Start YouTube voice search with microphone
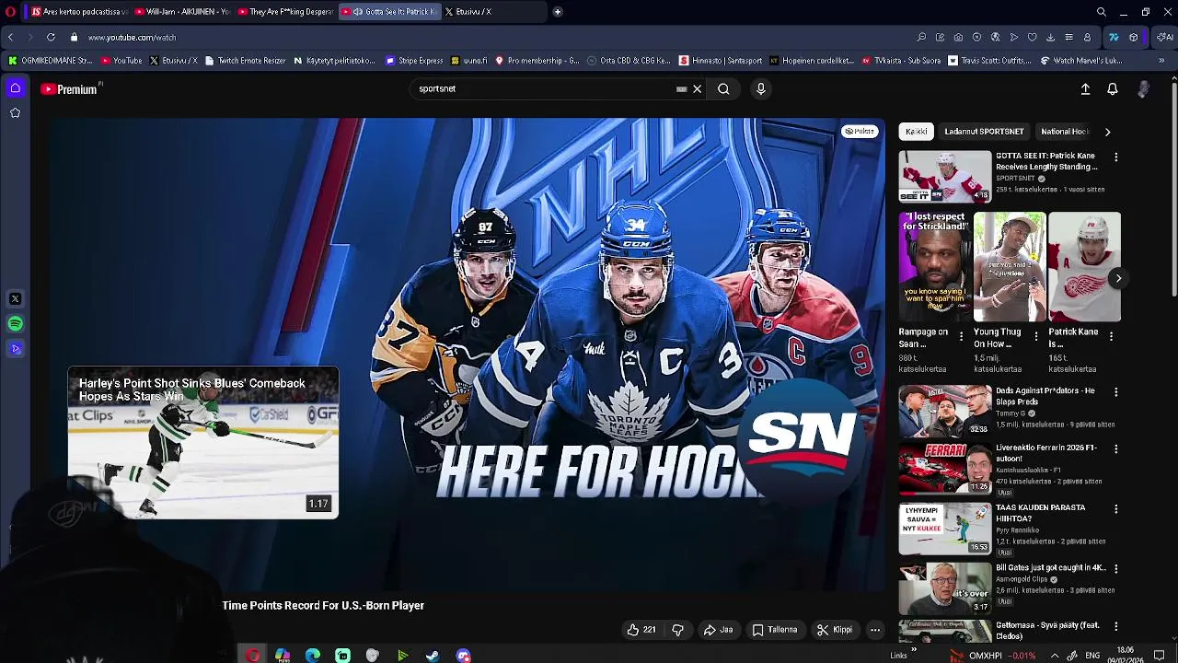1178x663 pixels. coord(760,89)
